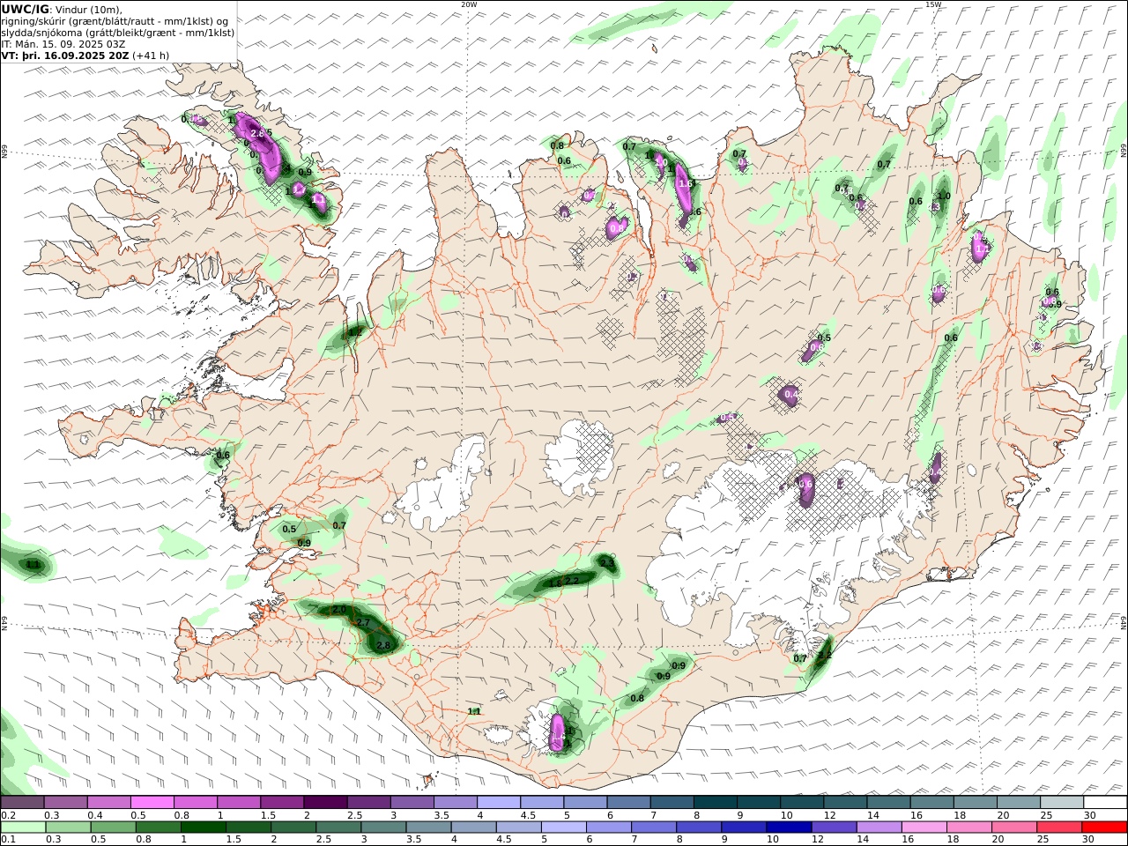Click the '2.8' rainfall value on the map
Viewport: 1128px width, 846px height.
(383, 645)
